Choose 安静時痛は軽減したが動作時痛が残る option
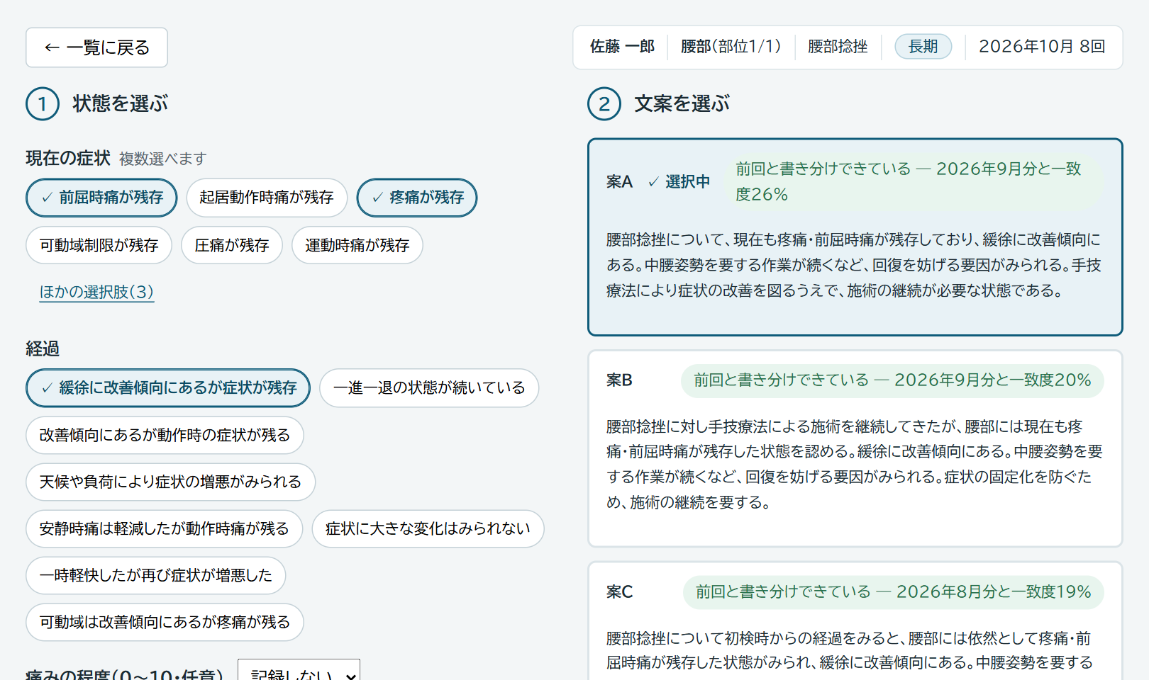This screenshot has width=1149, height=680. pos(165,528)
